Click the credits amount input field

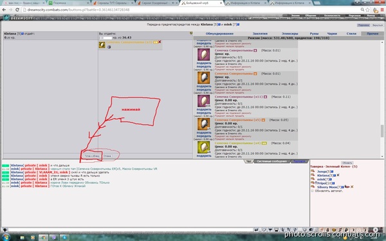tap(106, 38)
